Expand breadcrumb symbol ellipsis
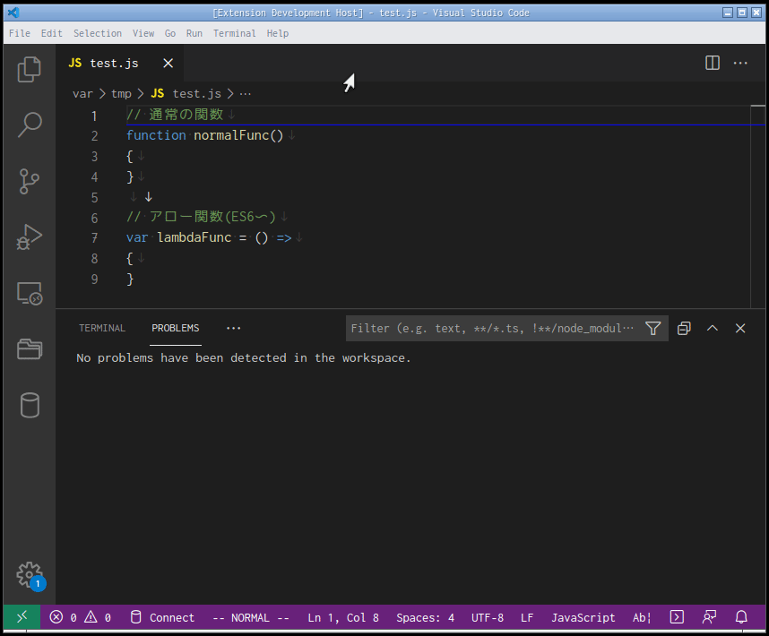Screen dimensions: 769x636 [246, 93]
